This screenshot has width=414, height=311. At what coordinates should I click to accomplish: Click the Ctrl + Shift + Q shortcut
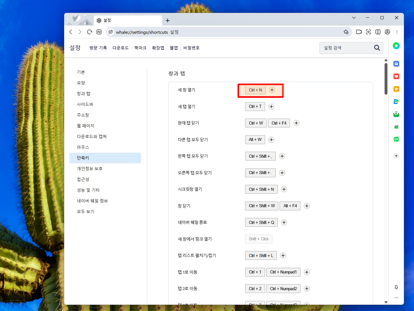[x=261, y=222]
